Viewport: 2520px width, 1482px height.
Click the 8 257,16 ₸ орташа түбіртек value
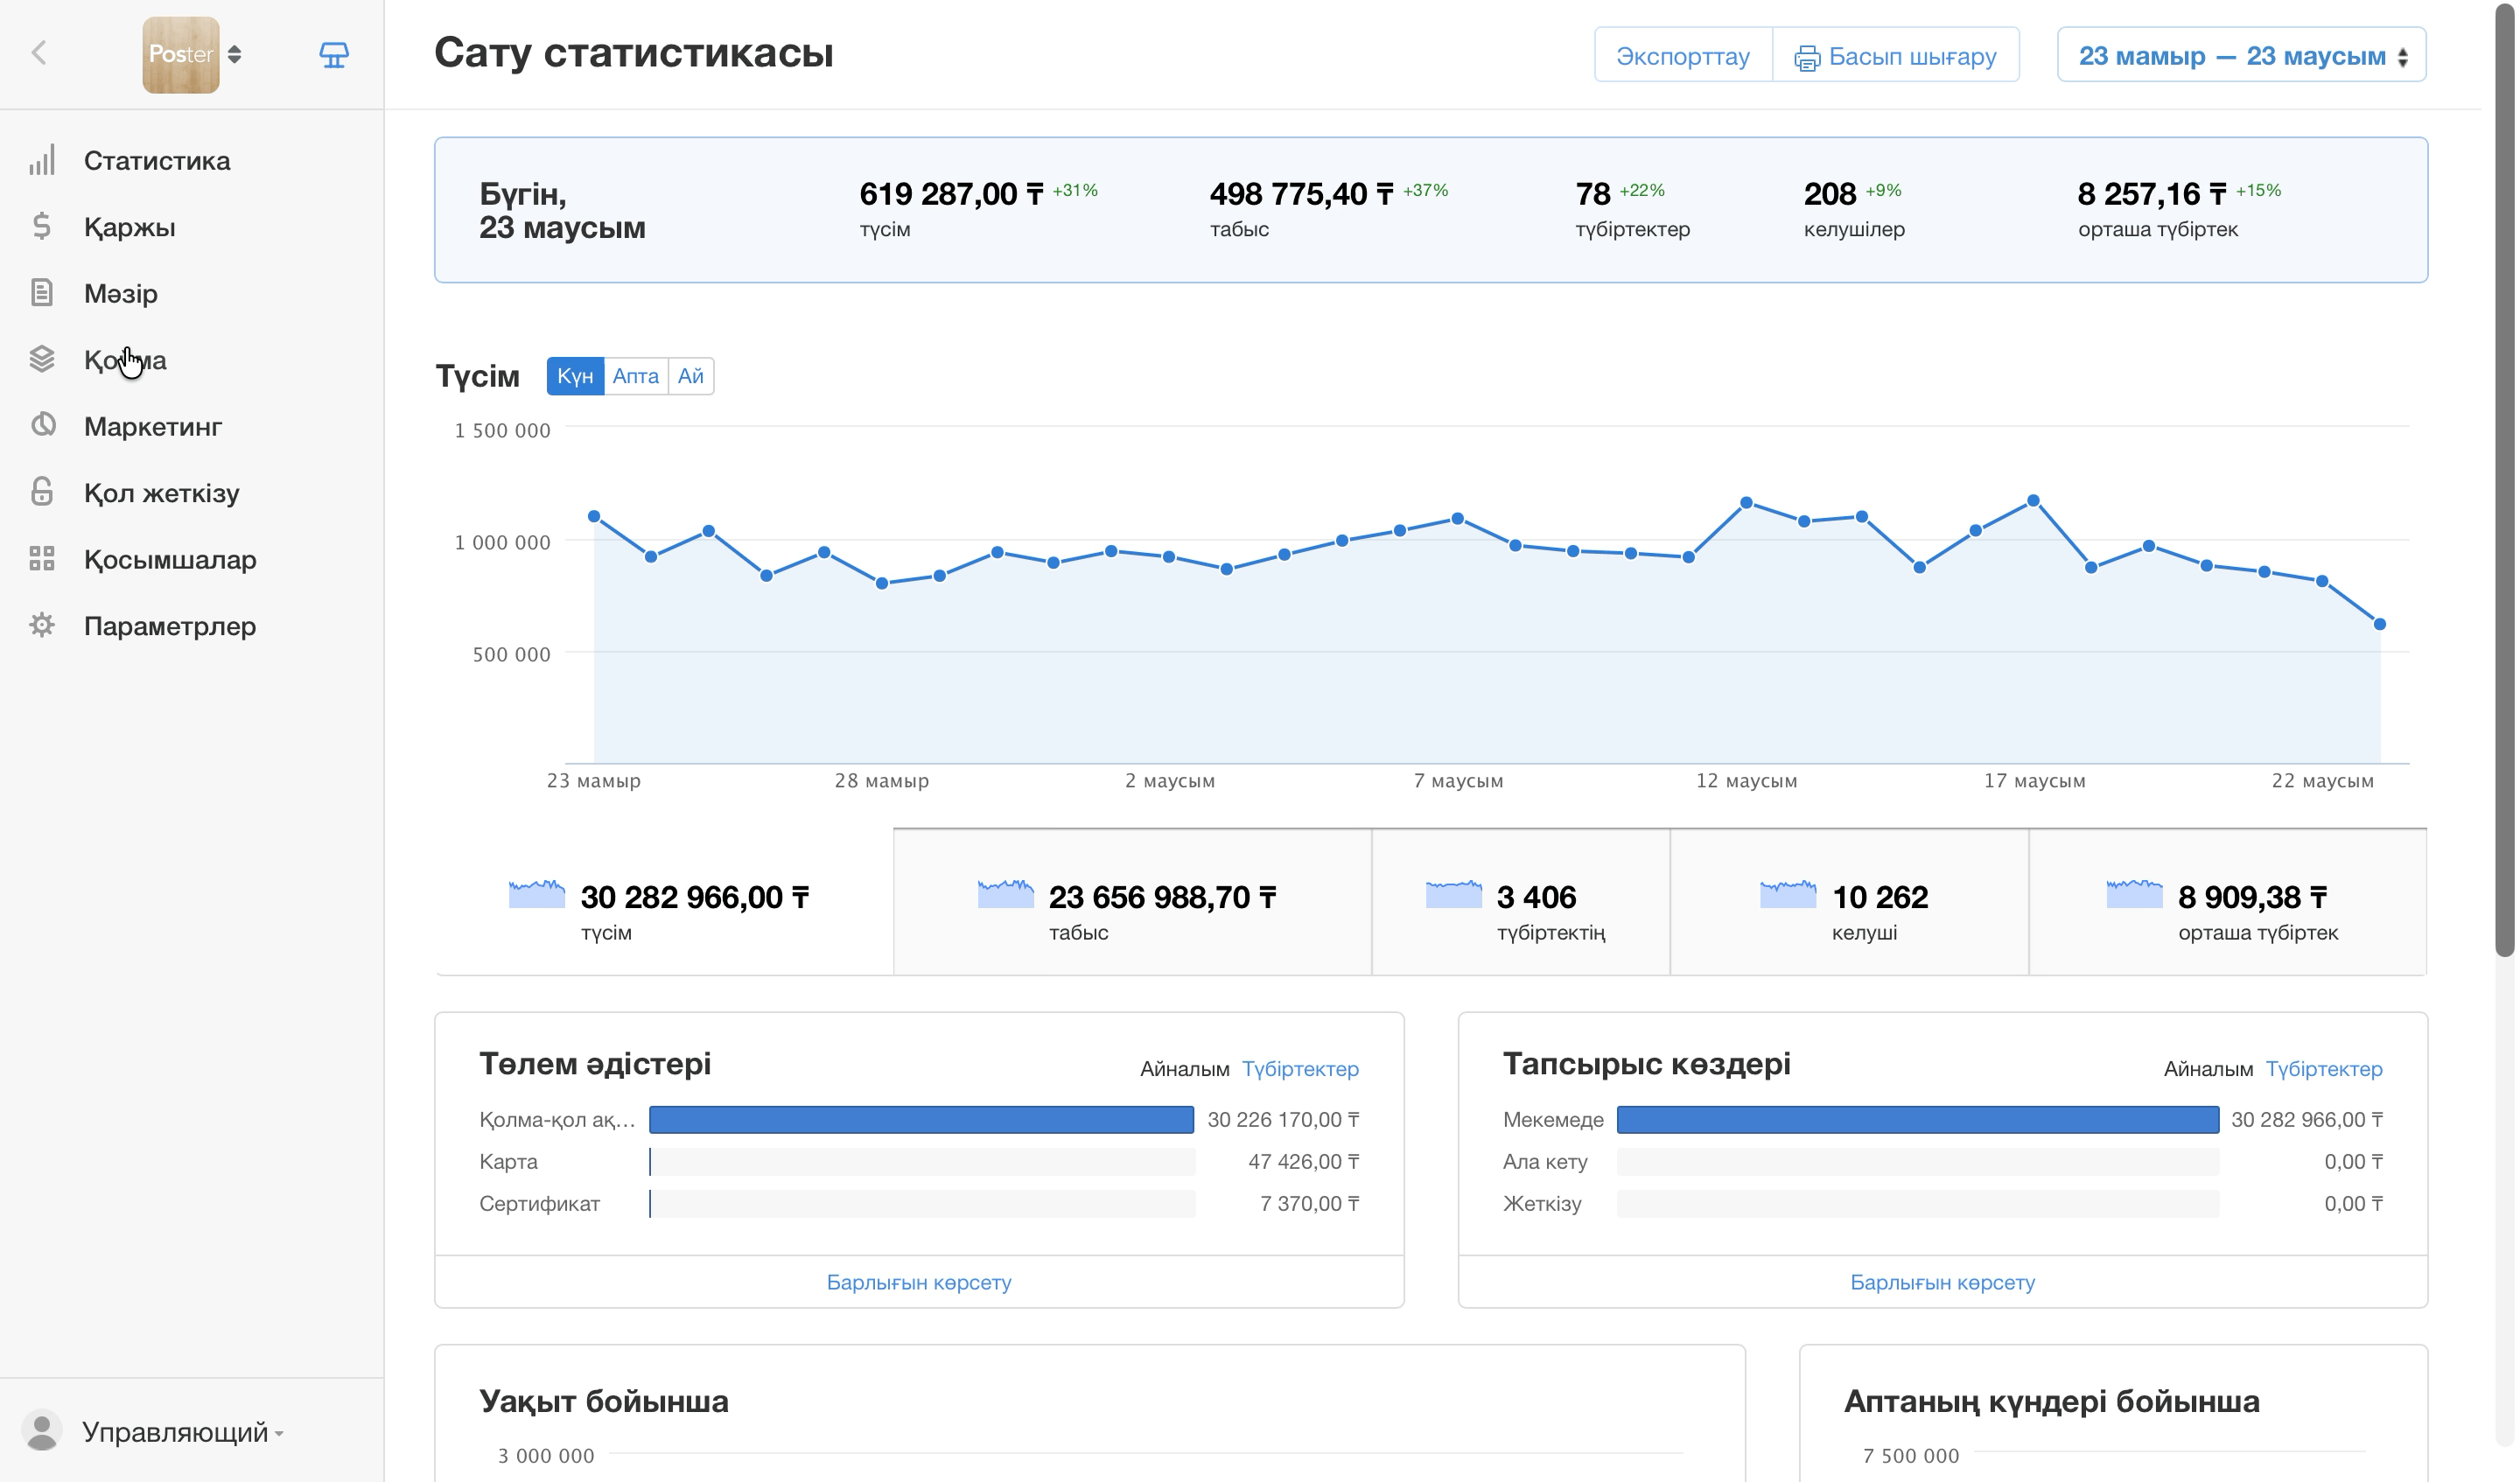click(2153, 194)
